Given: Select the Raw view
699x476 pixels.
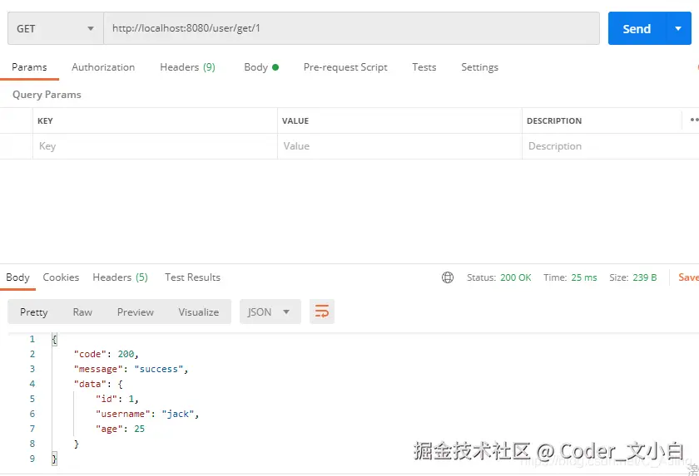Looking at the screenshot, I should (82, 312).
